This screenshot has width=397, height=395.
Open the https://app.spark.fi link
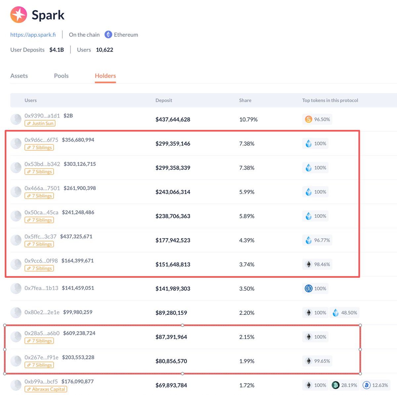(33, 35)
